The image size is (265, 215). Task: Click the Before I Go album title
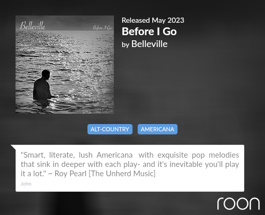point(149,32)
